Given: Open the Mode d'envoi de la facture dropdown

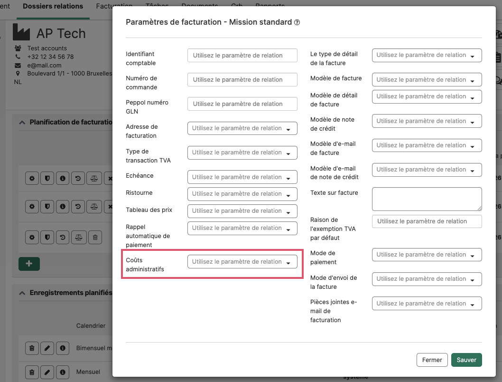Looking at the screenshot, I should pos(427,279).
